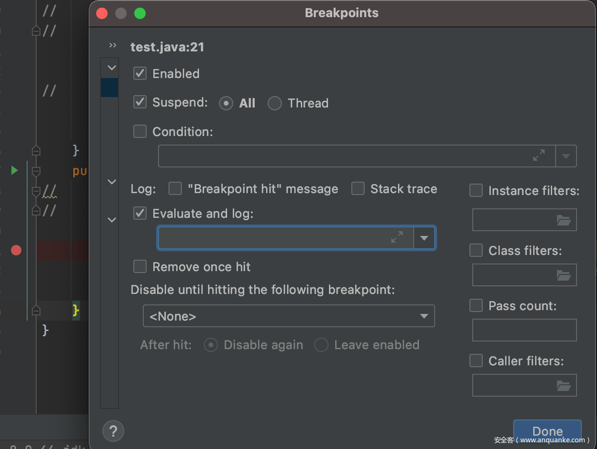Check the Remove once hit option

(x=140, y=266)
